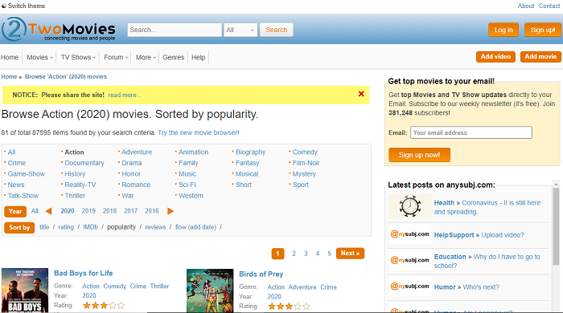Open the Help navigation item

point(198,57)
